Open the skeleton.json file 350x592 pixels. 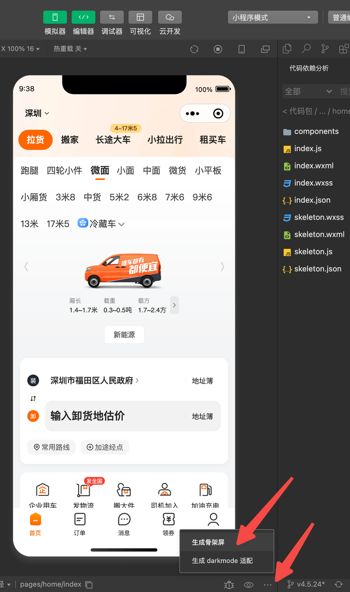click(312, 269)
